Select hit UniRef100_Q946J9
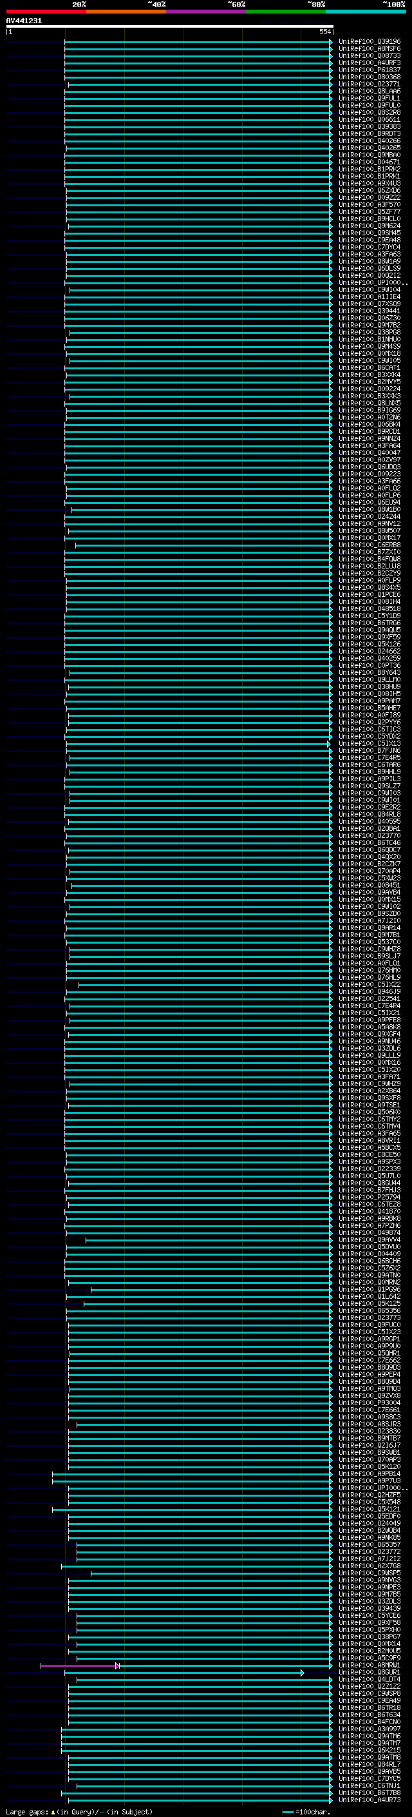This screenshot has height=1817, width=412. pos(370,992)
